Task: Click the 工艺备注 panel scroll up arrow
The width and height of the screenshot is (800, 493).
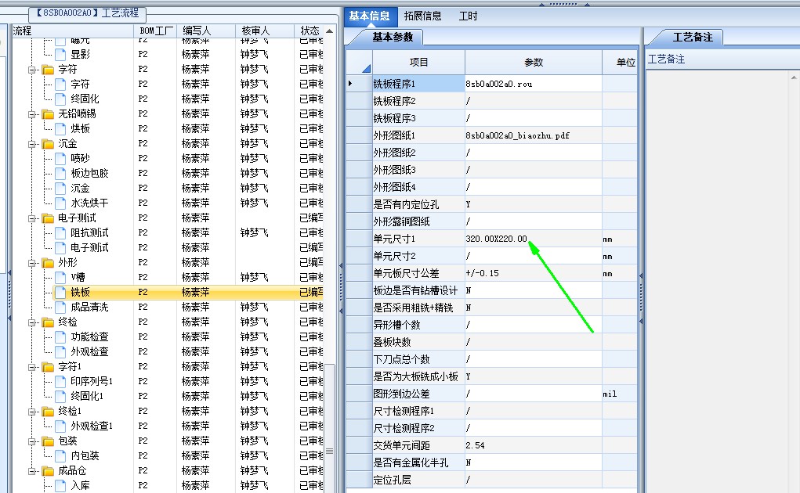Action: pyautogui.click(x=794, y=77)
